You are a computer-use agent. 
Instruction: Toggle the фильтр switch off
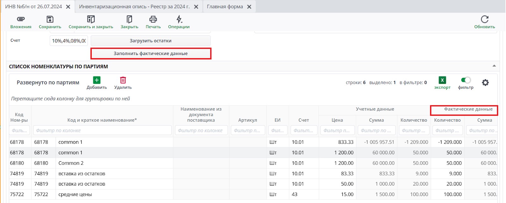coord(466,80)
